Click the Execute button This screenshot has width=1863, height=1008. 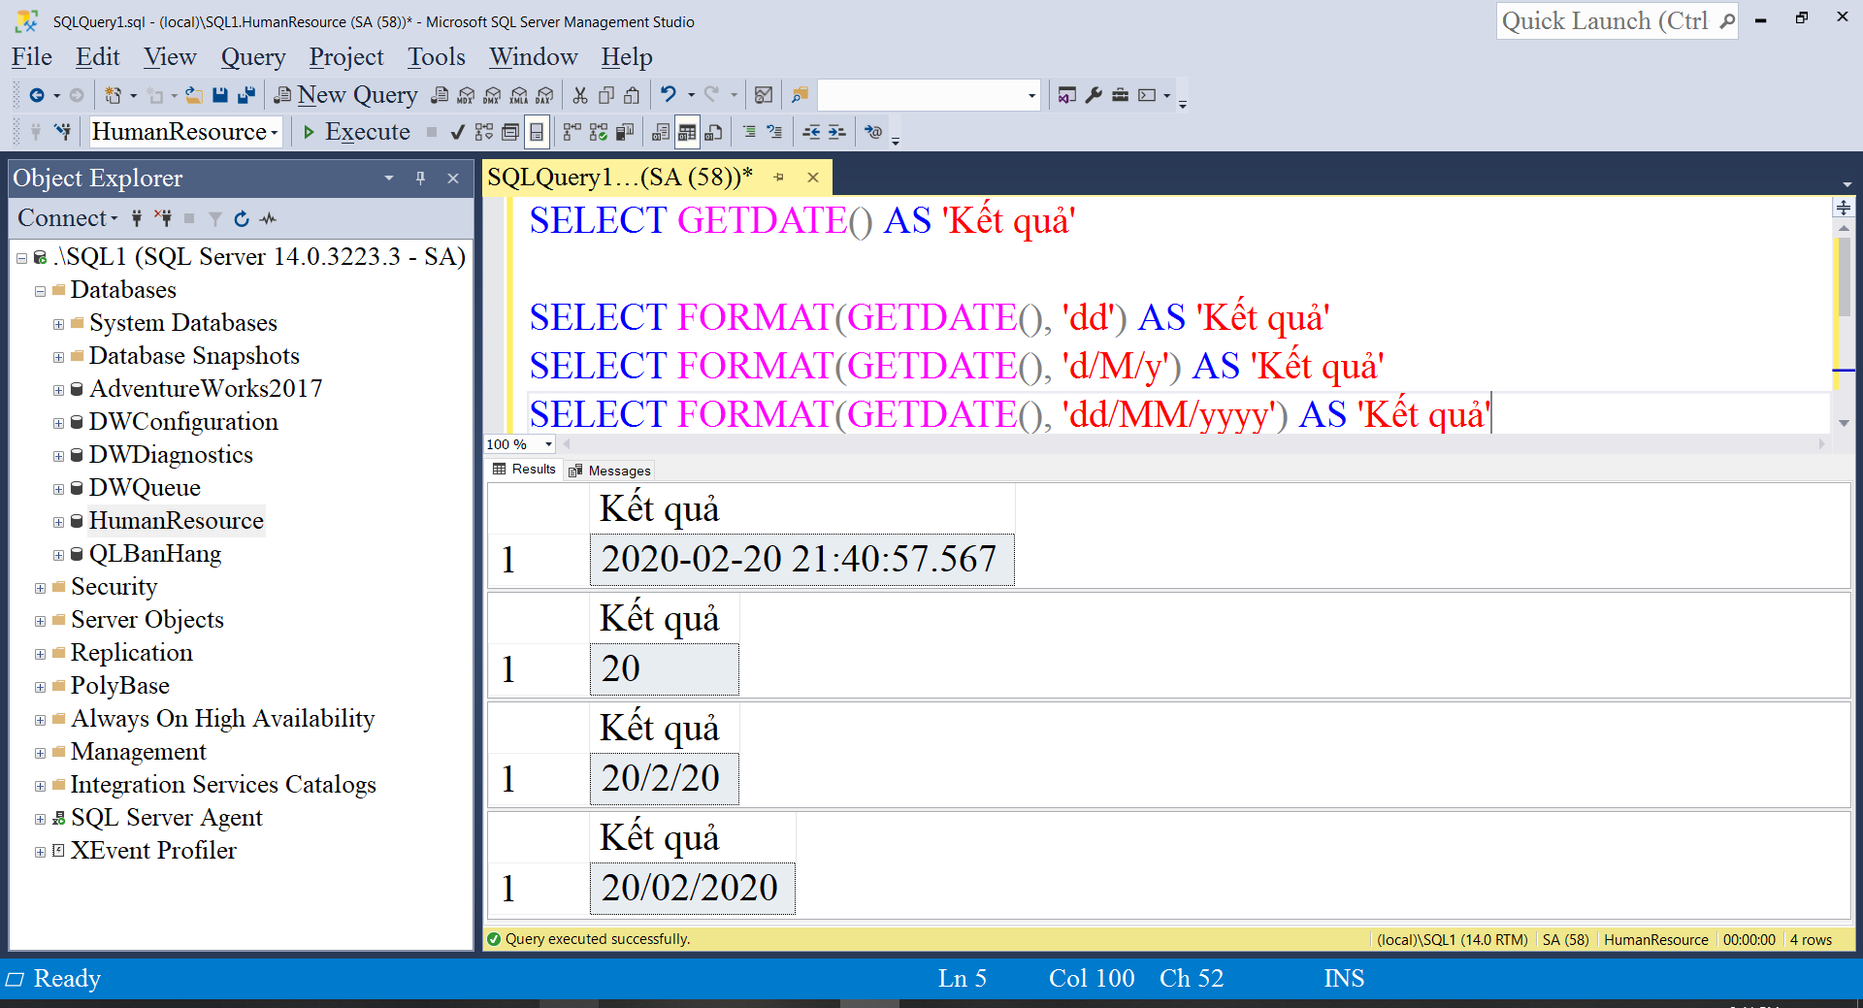(356, 132)
